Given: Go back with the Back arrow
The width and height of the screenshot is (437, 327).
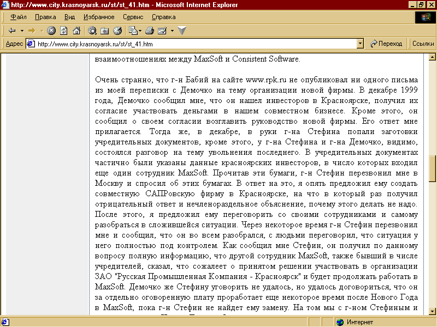Looking at the screenshot, I should coord(12,31).
